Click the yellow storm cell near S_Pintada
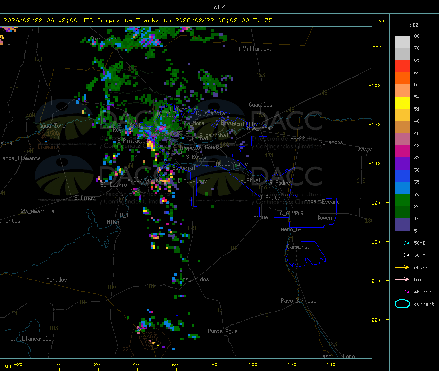The height and width of the screenshot is (371, 439). (x=150, y=145)
